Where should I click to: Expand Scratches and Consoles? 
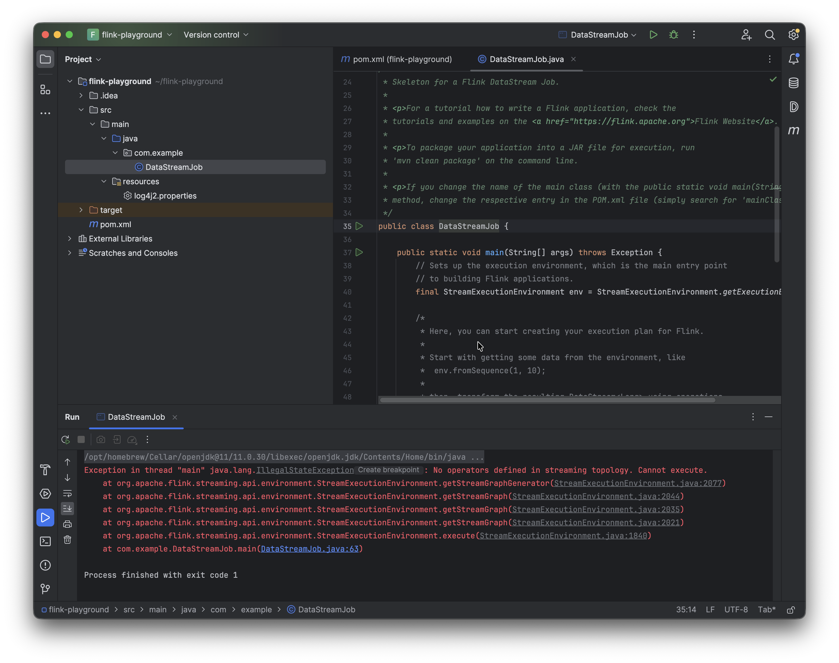(x=70, y=253)
